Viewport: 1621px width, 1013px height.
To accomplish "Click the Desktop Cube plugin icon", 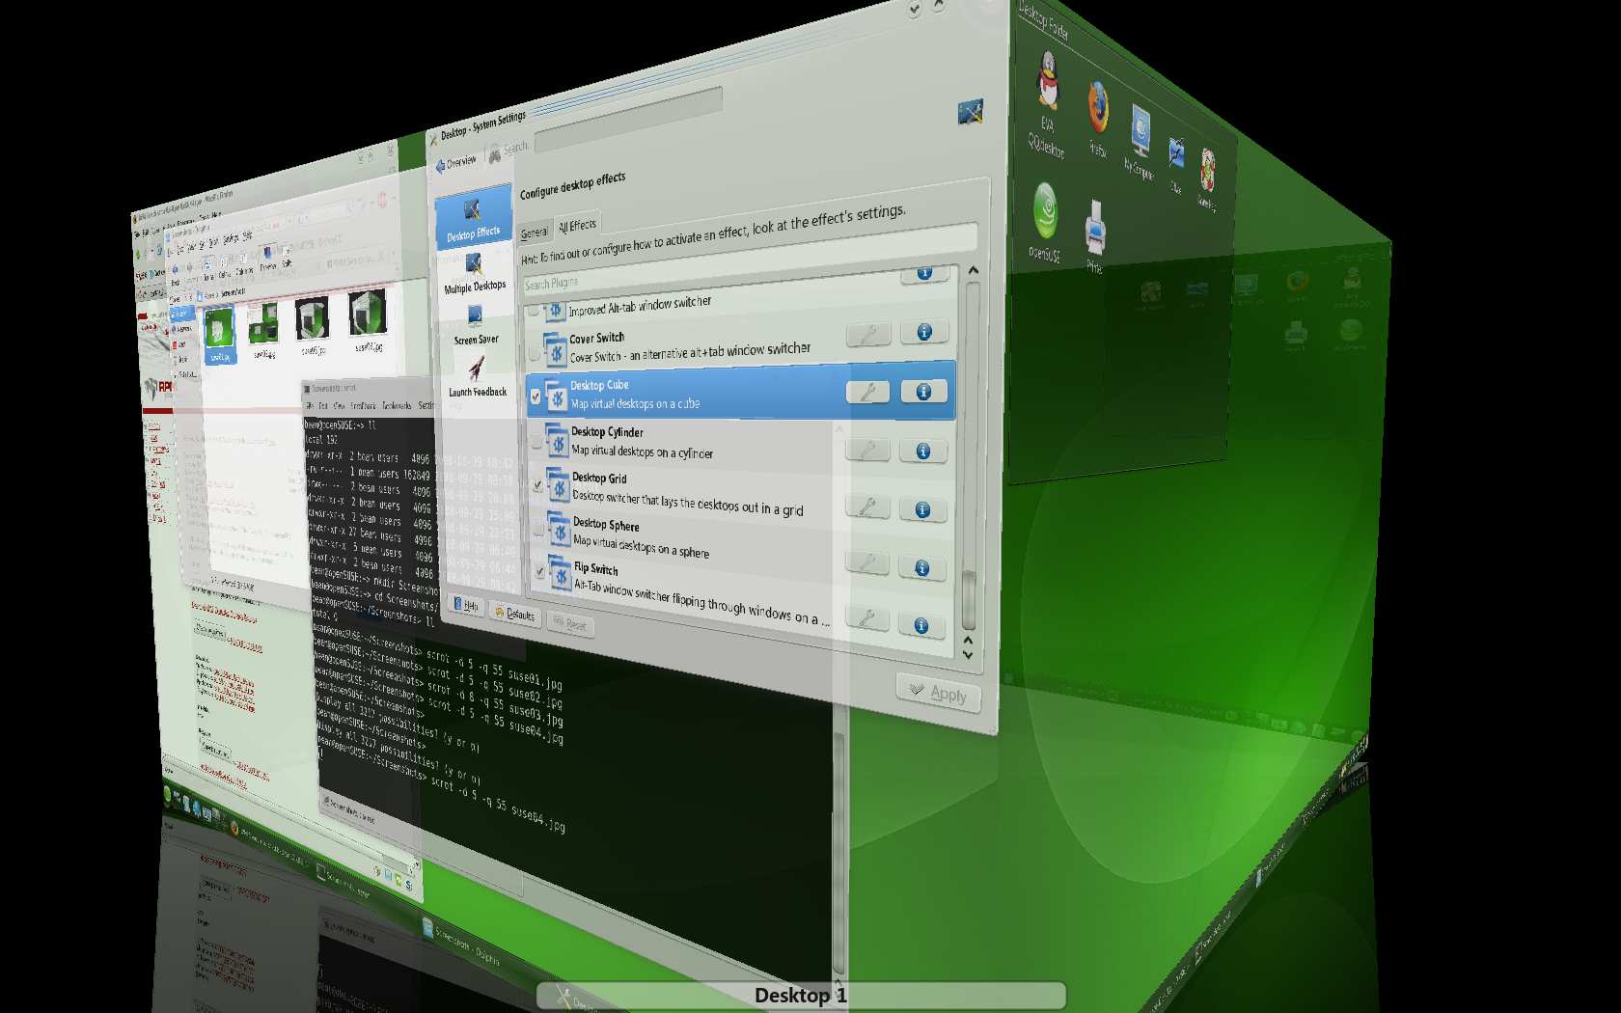I will pos(555,396).
